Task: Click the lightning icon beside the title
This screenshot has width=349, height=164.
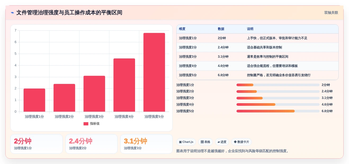Action: (12, 13)
